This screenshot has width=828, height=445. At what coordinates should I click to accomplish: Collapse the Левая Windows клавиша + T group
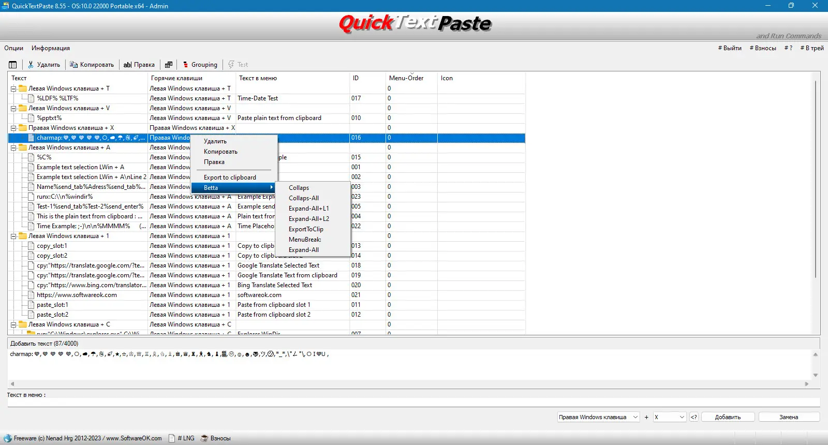[13, 88]
